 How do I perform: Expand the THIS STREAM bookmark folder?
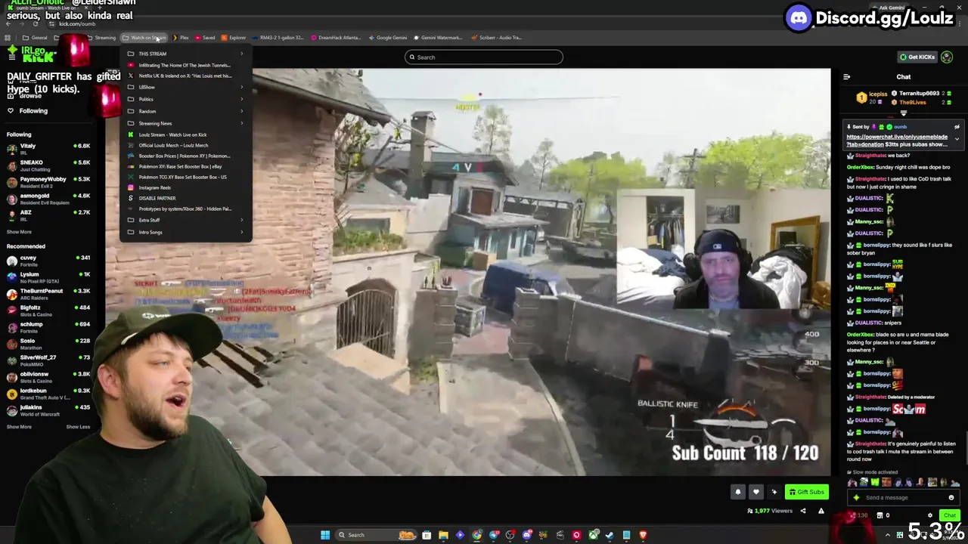coord(185,54)
